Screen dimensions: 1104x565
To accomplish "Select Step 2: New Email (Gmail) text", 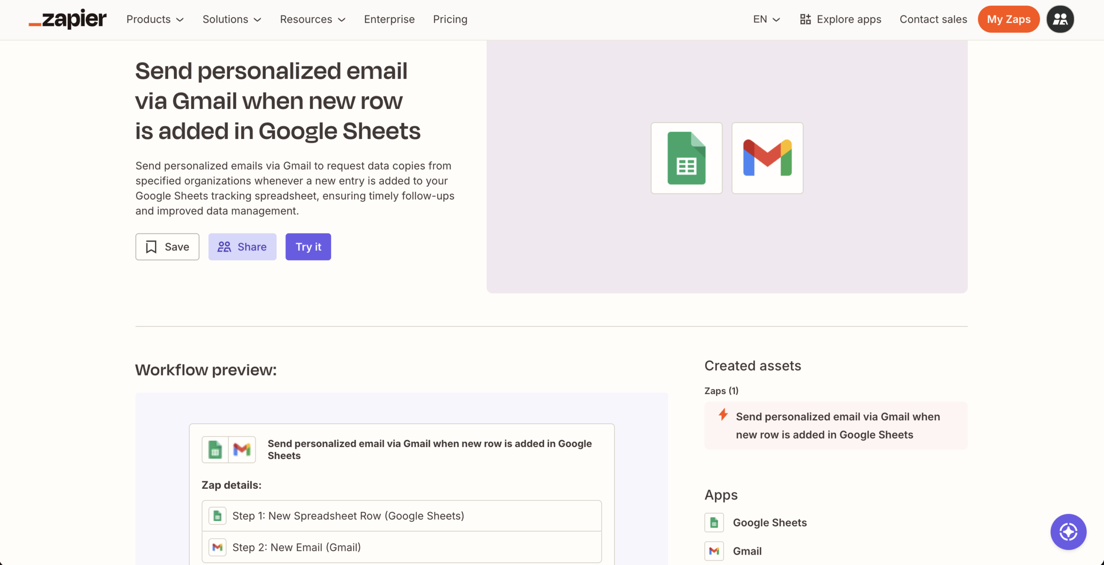I will point(297,547).
